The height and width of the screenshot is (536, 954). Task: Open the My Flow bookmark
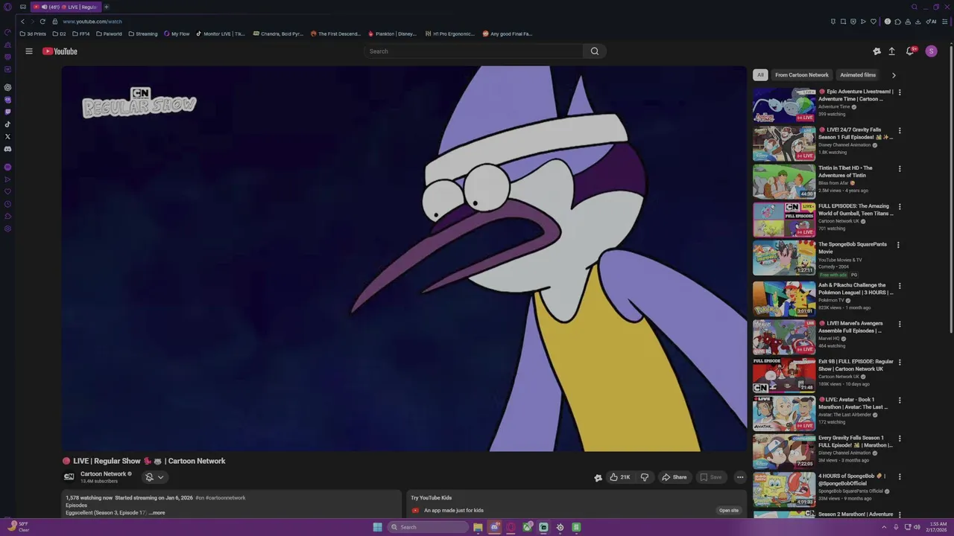coord(177,33)
